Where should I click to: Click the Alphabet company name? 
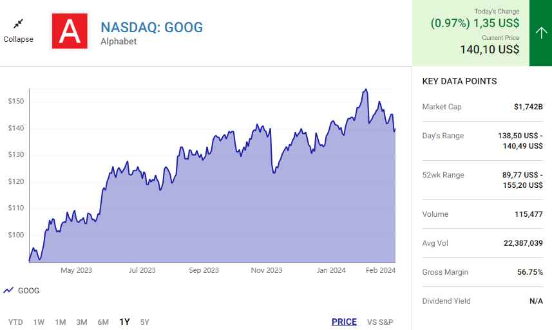[119, 42]
